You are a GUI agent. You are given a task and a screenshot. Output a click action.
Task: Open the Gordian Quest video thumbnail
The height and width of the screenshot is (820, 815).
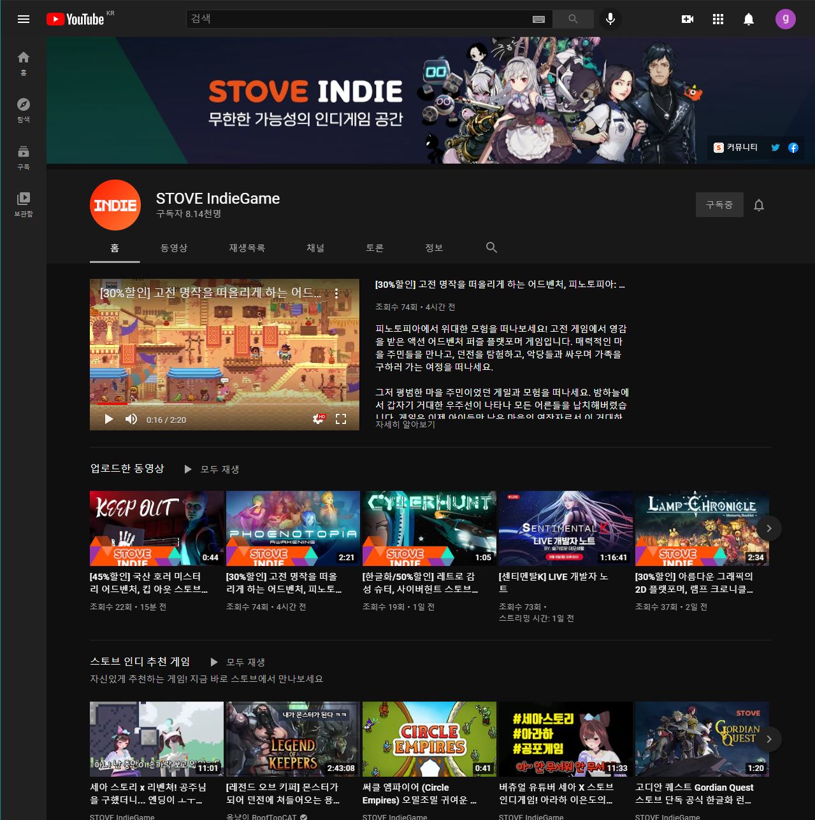[702, 739]
